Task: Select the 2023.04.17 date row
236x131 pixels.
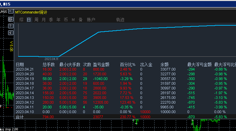Action: pyautogui.click(x=25, y=88)
